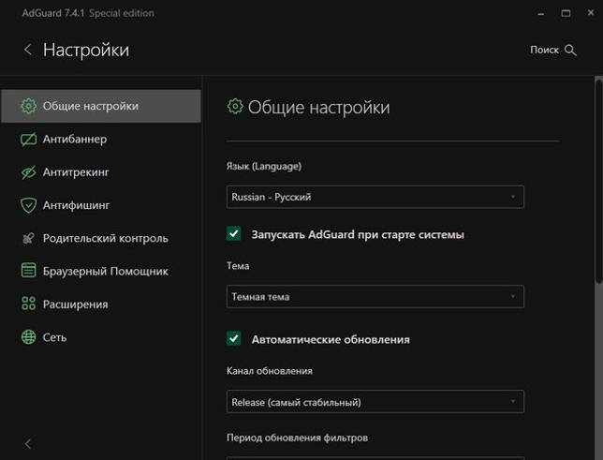Viewport: 603px width, 460px height.
Task: Open search via Поиск label
Action: click(x=544, y=50)
